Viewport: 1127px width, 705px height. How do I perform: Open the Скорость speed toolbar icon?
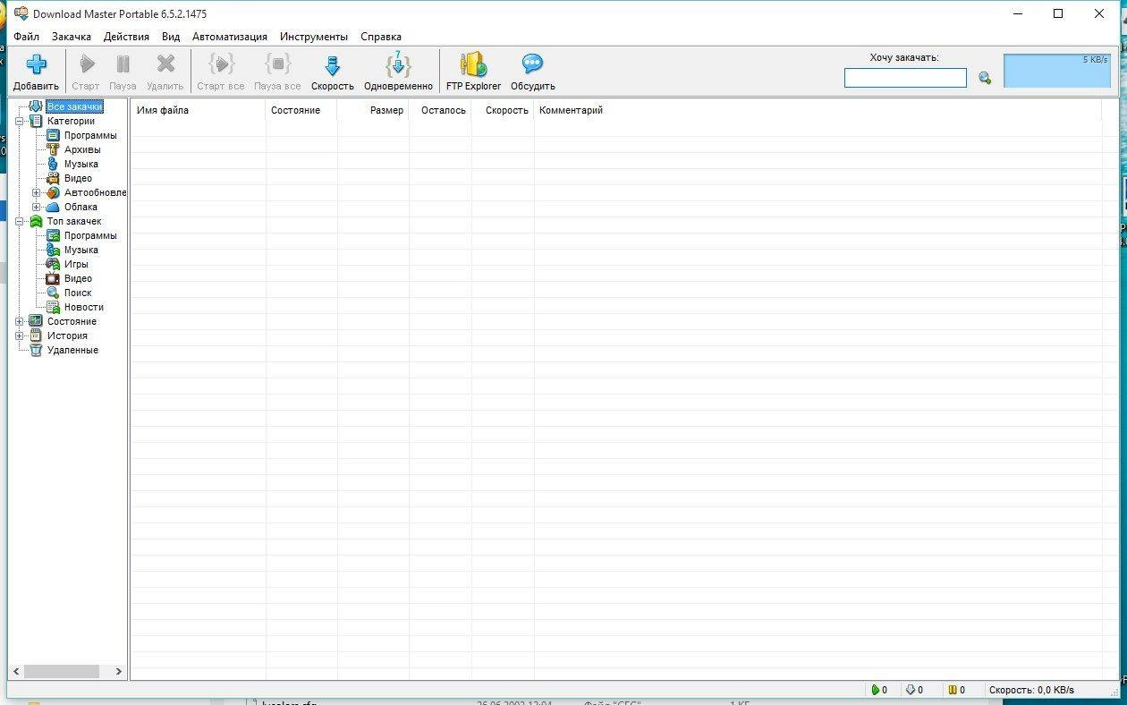coord(333,64)
